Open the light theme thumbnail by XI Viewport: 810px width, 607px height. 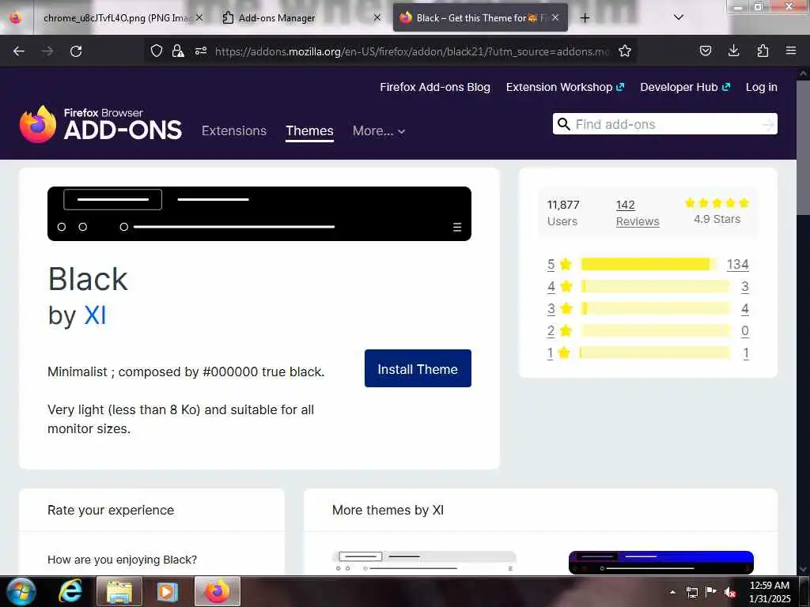424,562
